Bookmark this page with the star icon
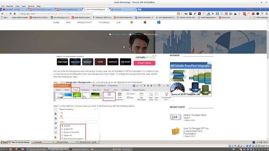Viewport: 269px width, 151px height. click(182, 14)
